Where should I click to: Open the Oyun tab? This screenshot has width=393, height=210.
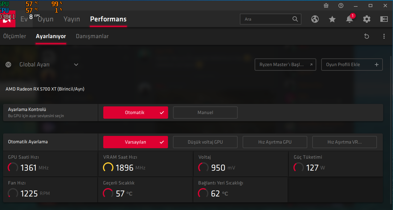click(46, 19)
